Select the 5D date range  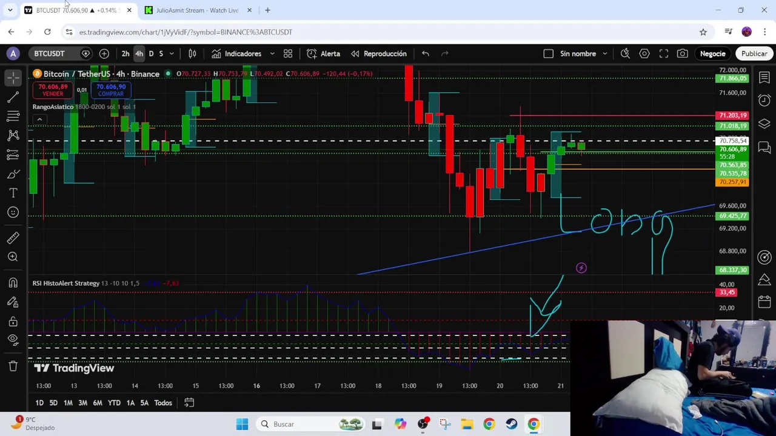coord(53,403)
